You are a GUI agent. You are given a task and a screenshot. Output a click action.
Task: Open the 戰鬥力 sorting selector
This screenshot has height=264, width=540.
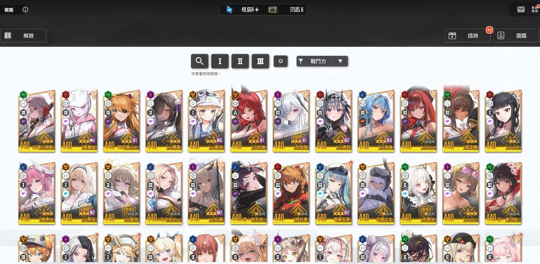pyautogui.click(x=322, y=61)
